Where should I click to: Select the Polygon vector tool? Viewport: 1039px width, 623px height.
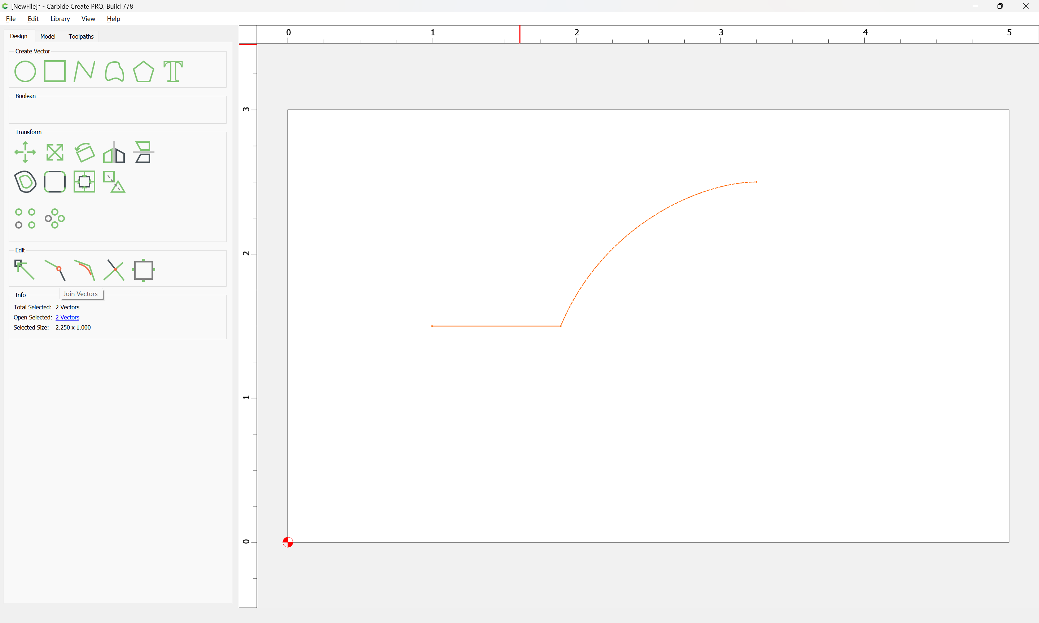tap(144, 71)
